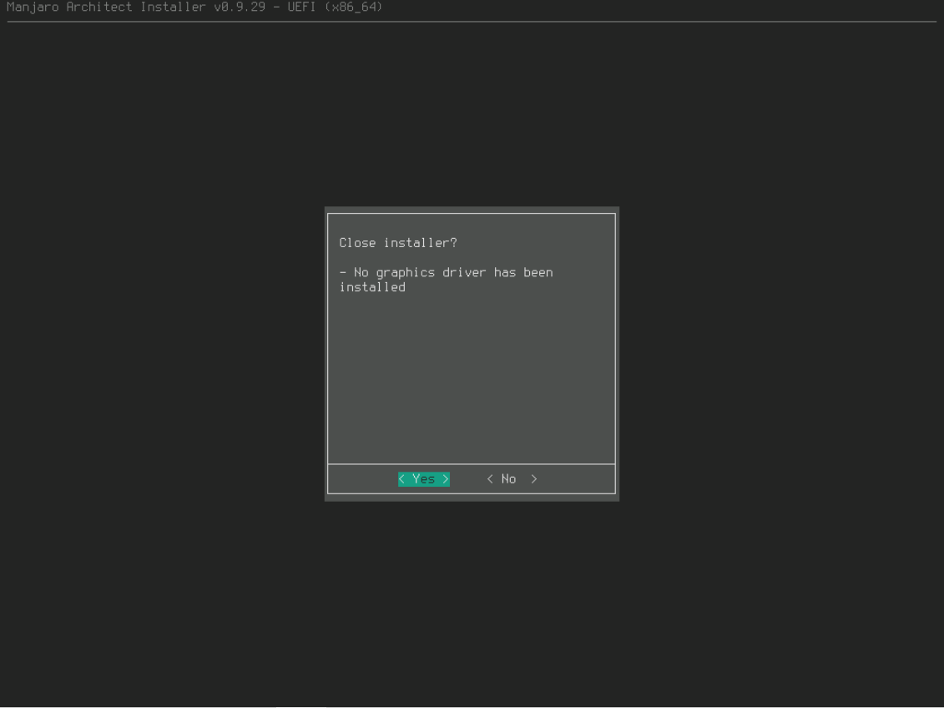The height and width of the screenshot is (708, 944).
Task: Click the right angle bracket beside Yes
Action: [x=446, y=479]
